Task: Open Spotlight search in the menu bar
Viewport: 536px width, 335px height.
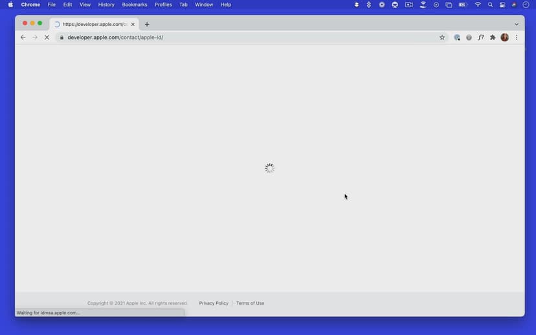Action: click(490, 5)
